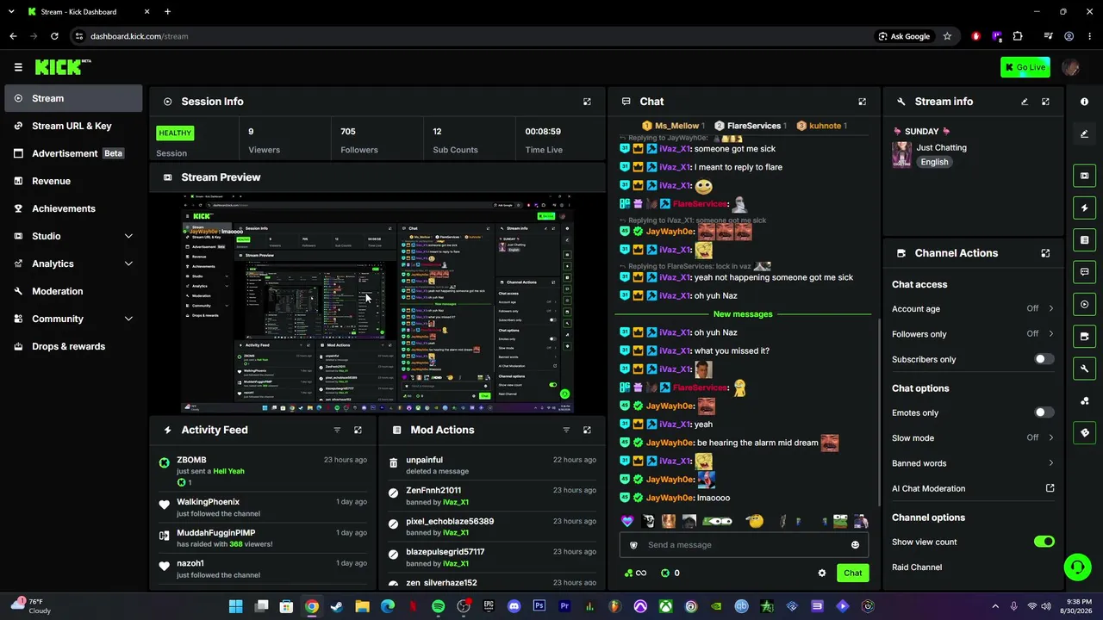Click the 00:08:59 Time Live value

point(543,132)
